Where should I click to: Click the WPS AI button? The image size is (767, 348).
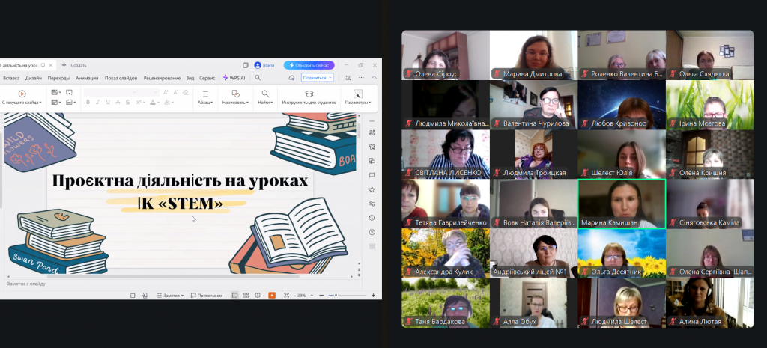tap(234, 78)
